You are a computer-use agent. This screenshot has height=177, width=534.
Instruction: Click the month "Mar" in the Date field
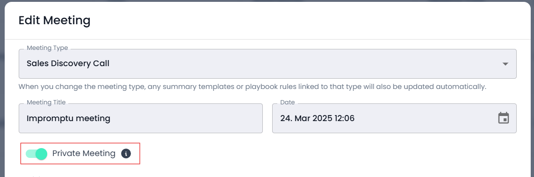[x=300, y=118]
